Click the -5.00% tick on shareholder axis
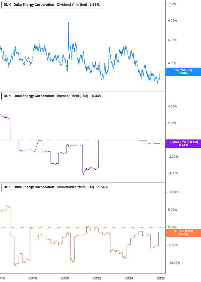 click(173, 245)
